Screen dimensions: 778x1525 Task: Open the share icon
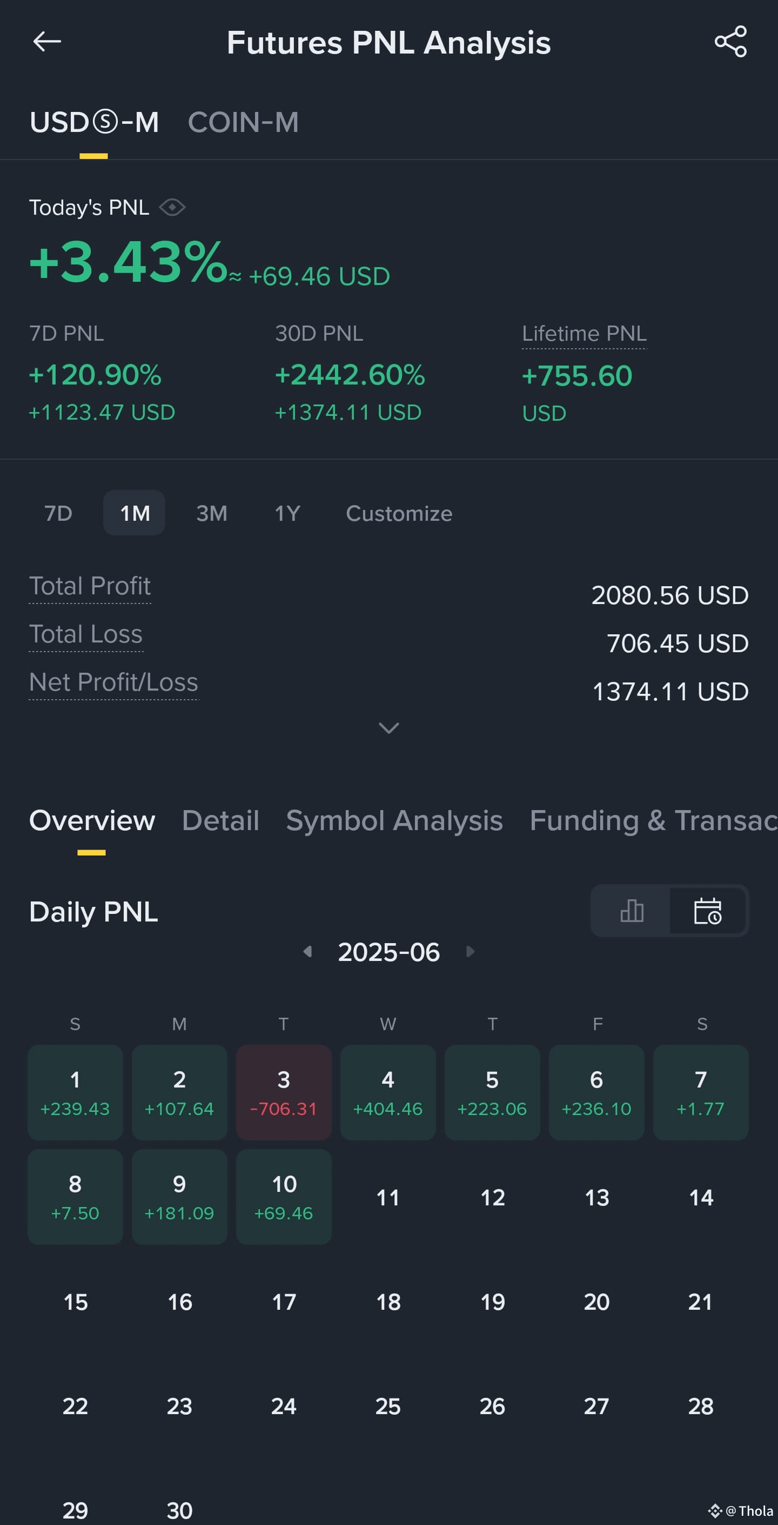click(730, 42)
